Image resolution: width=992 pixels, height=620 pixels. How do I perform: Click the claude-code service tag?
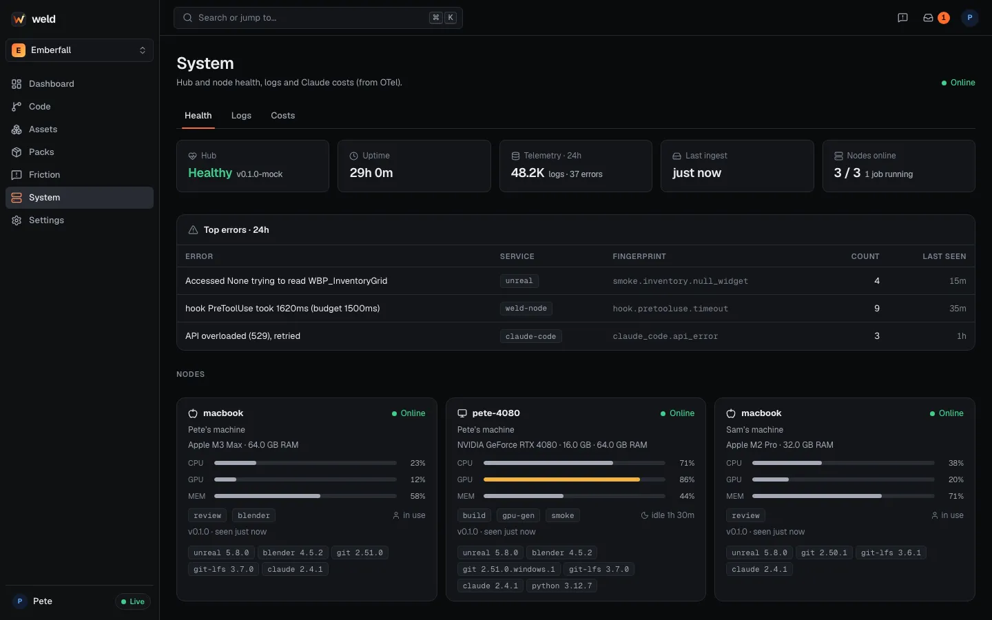(530, 336)
